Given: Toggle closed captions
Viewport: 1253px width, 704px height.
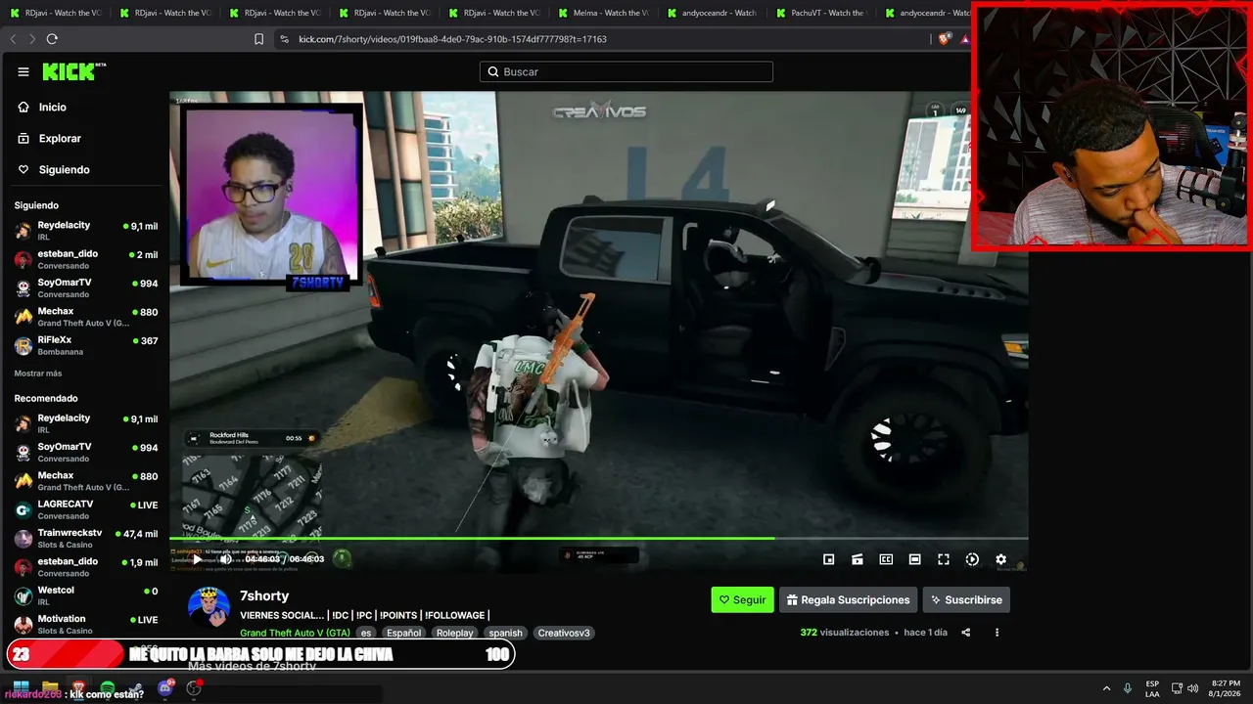Looking at the screenshot, I should (886, 559).
